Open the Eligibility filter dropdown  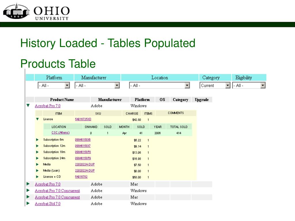coord(249,85)
